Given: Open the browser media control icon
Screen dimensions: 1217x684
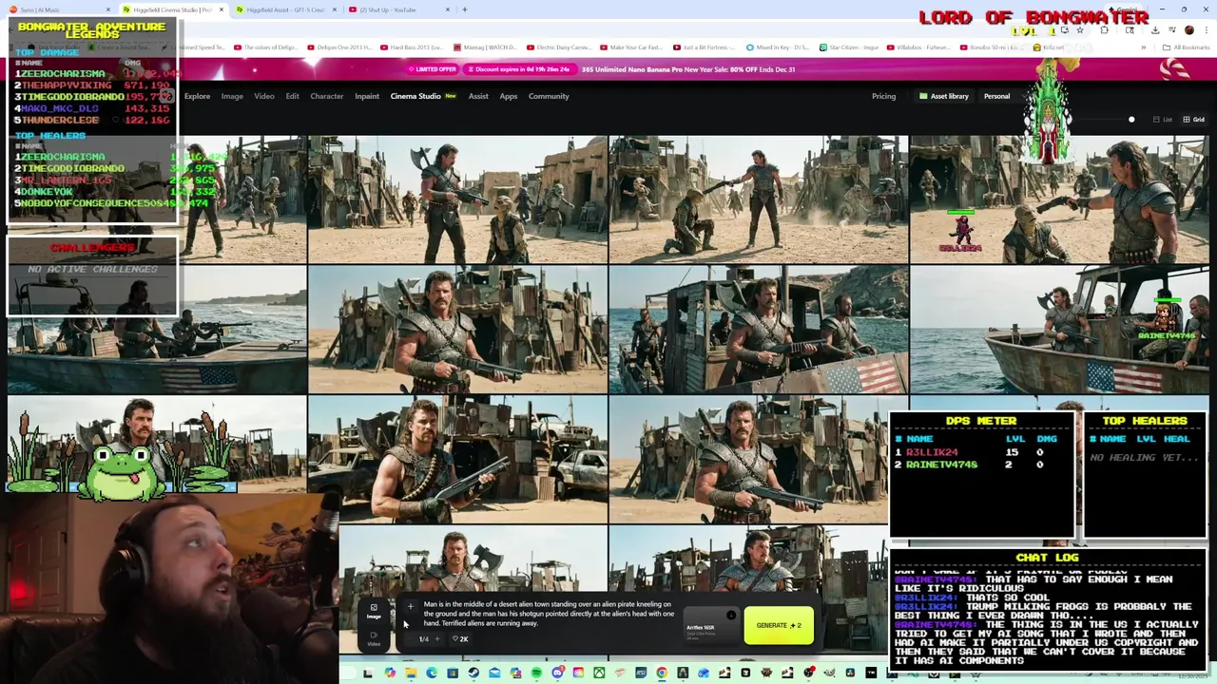Looking at the screenshot, I should (x=1172, y=29).
